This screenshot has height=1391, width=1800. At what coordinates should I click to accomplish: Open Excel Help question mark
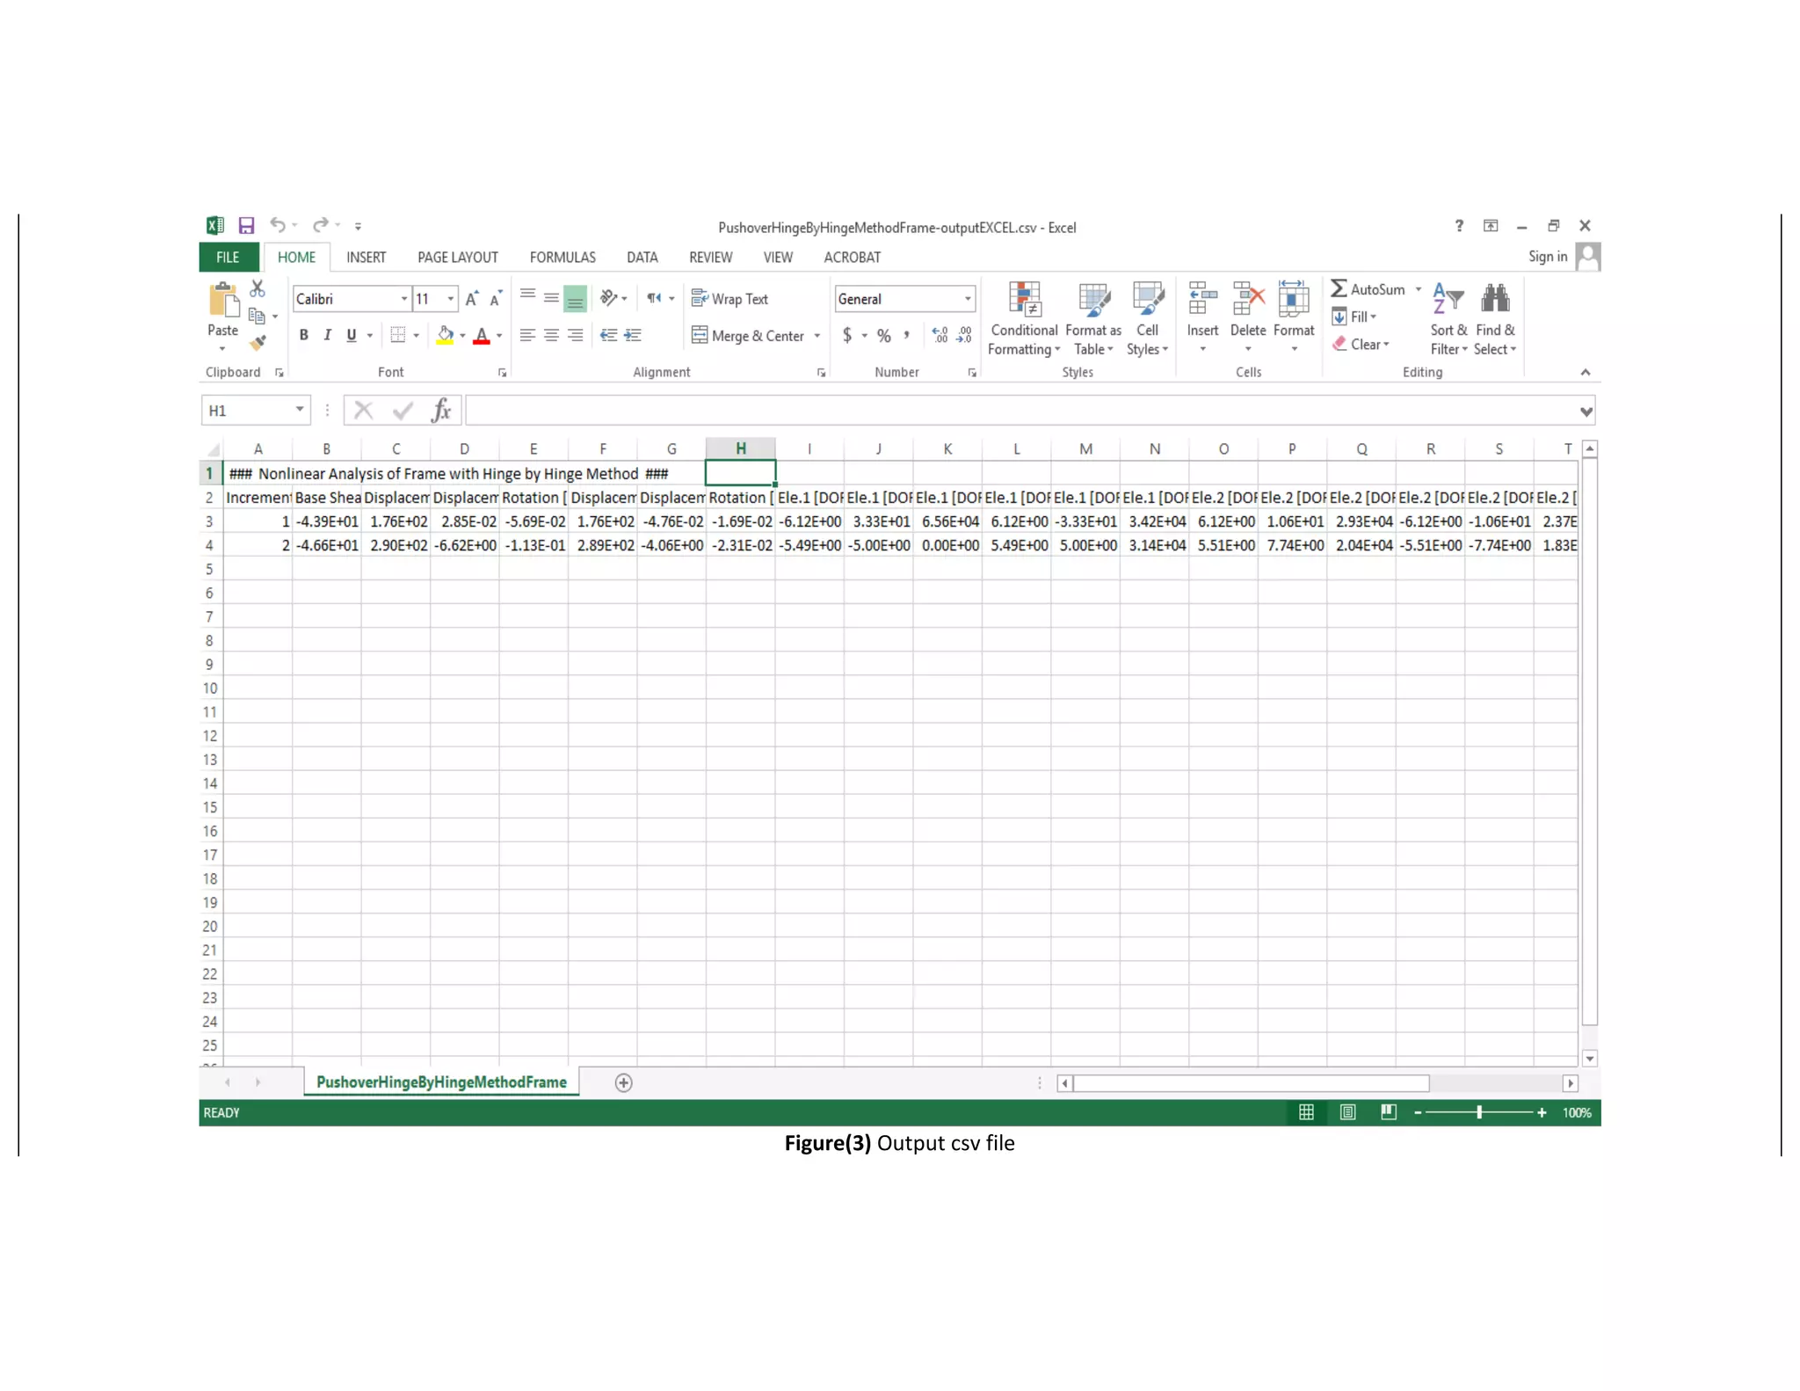(x=1459, y=226)
